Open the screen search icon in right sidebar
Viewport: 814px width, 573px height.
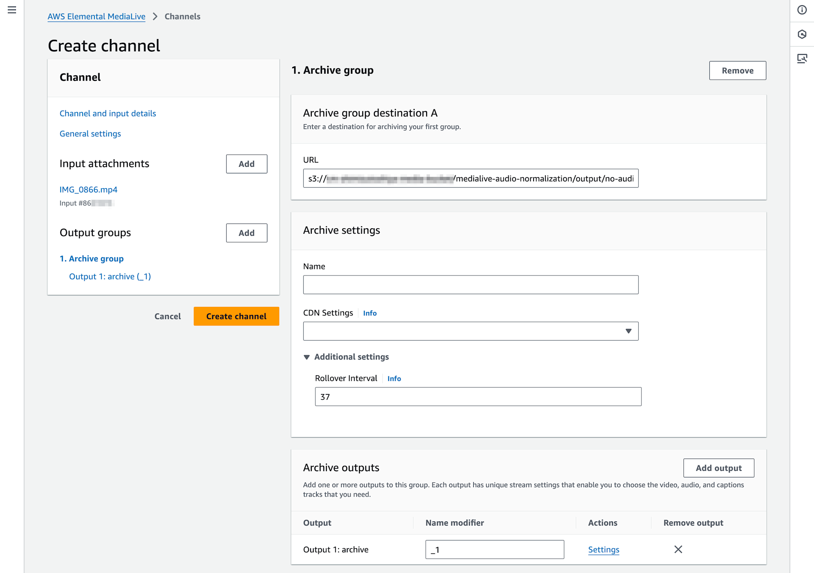[x=802, y=59]
